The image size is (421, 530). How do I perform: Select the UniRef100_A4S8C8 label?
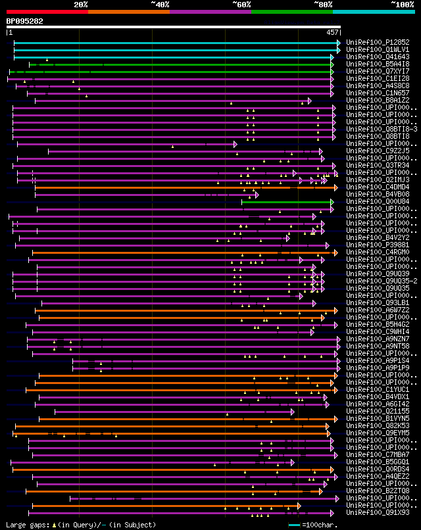[378, 86]
